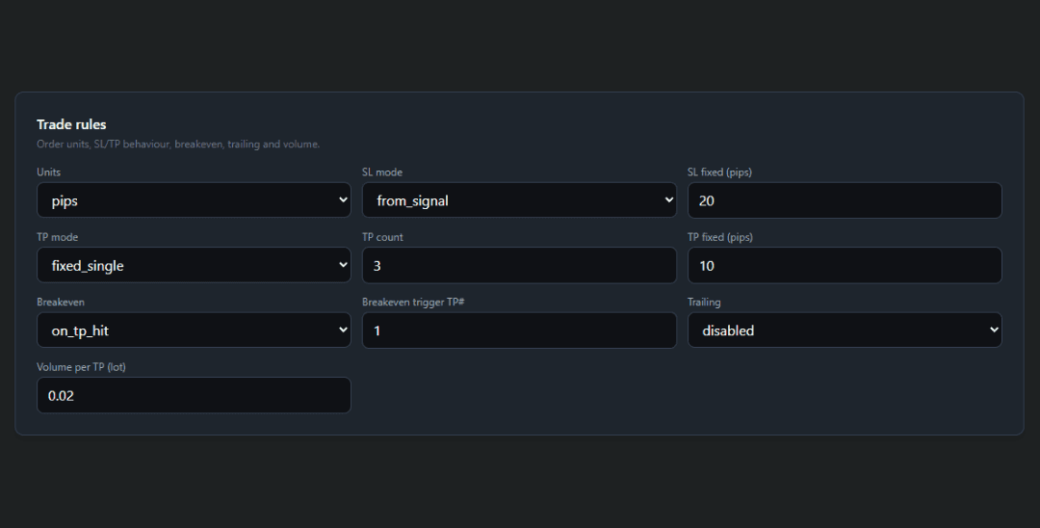Open the TP mode fixed_single dropdown
1040x528 pixels.
pos(194,265)
